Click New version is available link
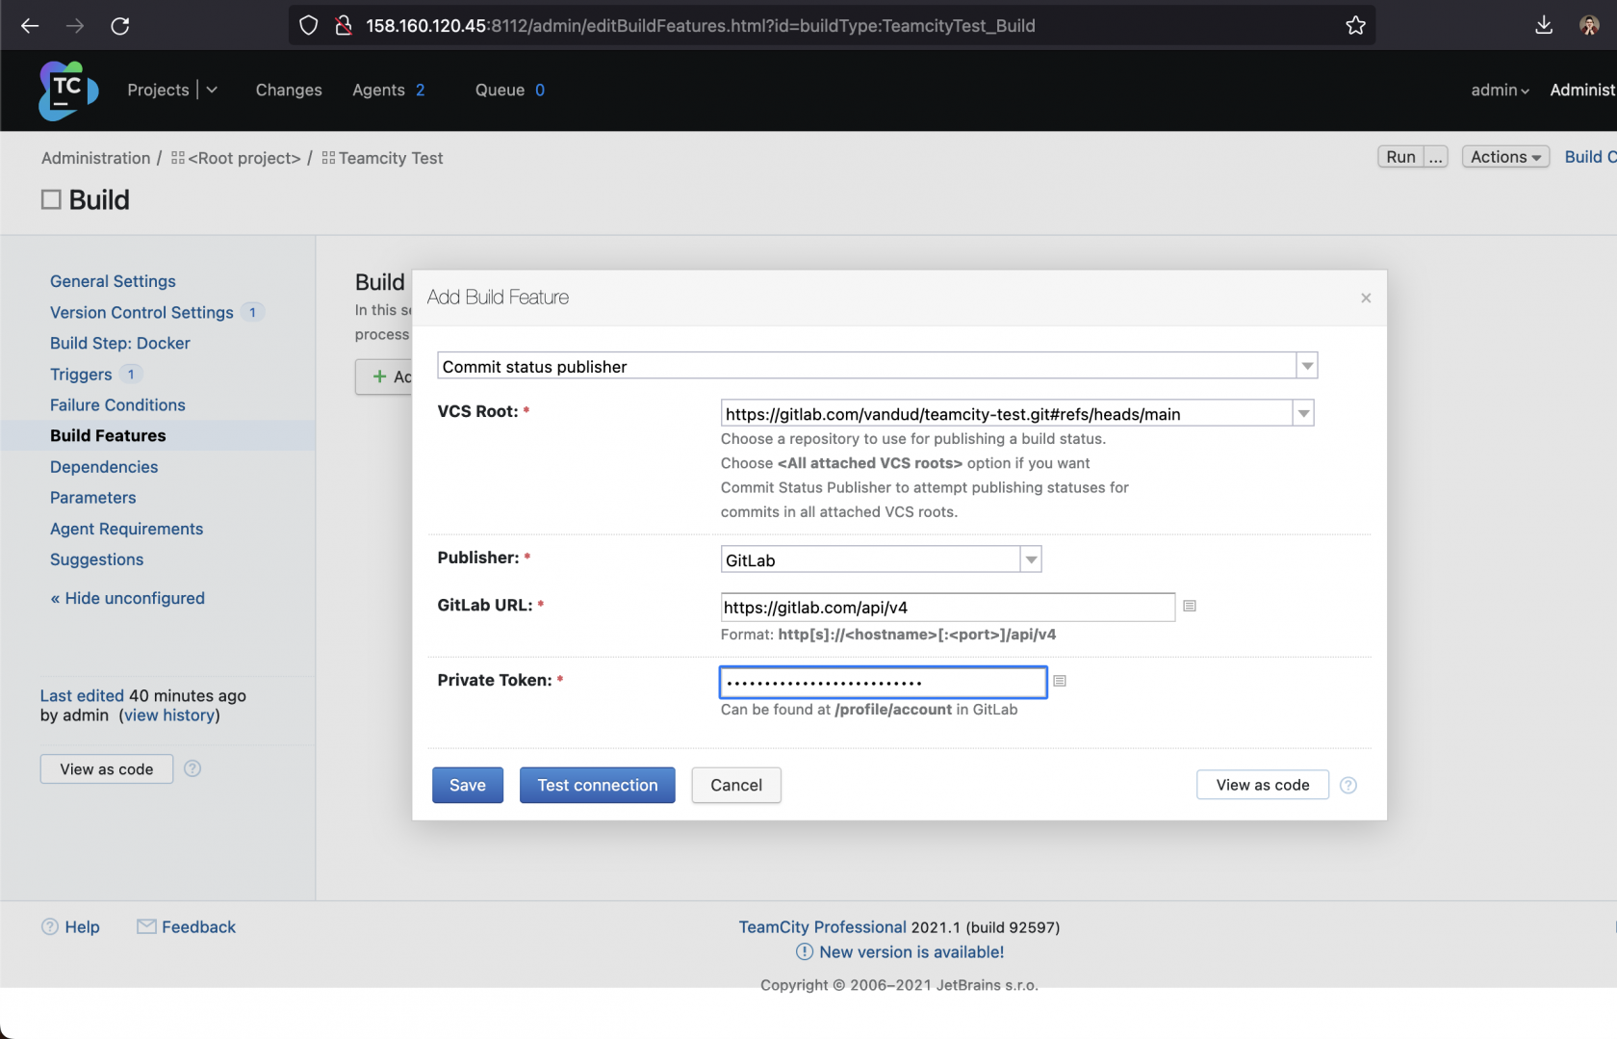Screen dimensions: 1617x1039 (x=911, y=951)
